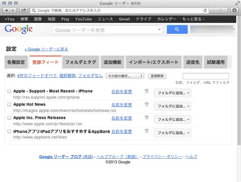The height and width of the screenshot is (182, 241).
Task: Click 名前を変更 for Apple Inc. Press Releases
Action: (x=122, y=118)
